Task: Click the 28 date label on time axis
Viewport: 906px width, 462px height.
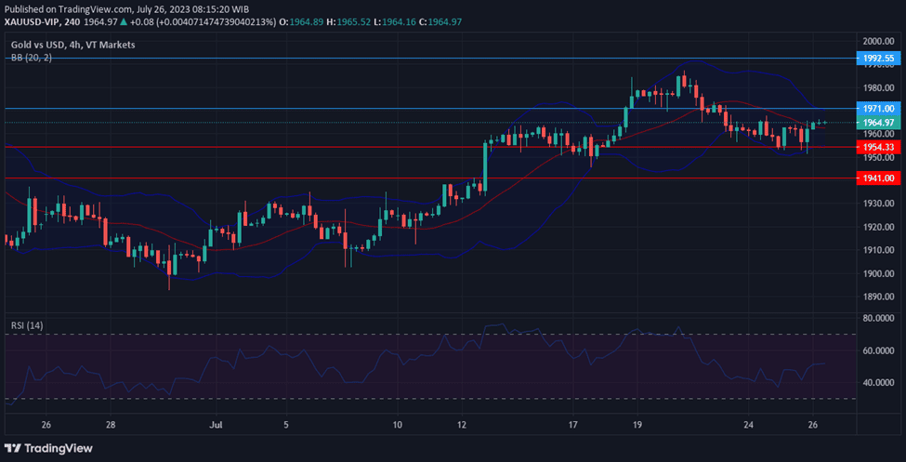Action: [x=110, y=424]
